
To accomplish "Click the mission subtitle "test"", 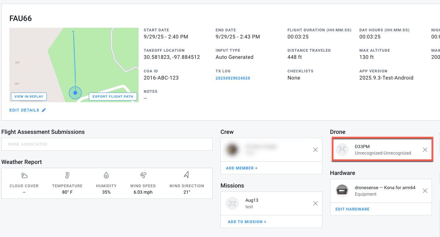I will coord(249,207).
